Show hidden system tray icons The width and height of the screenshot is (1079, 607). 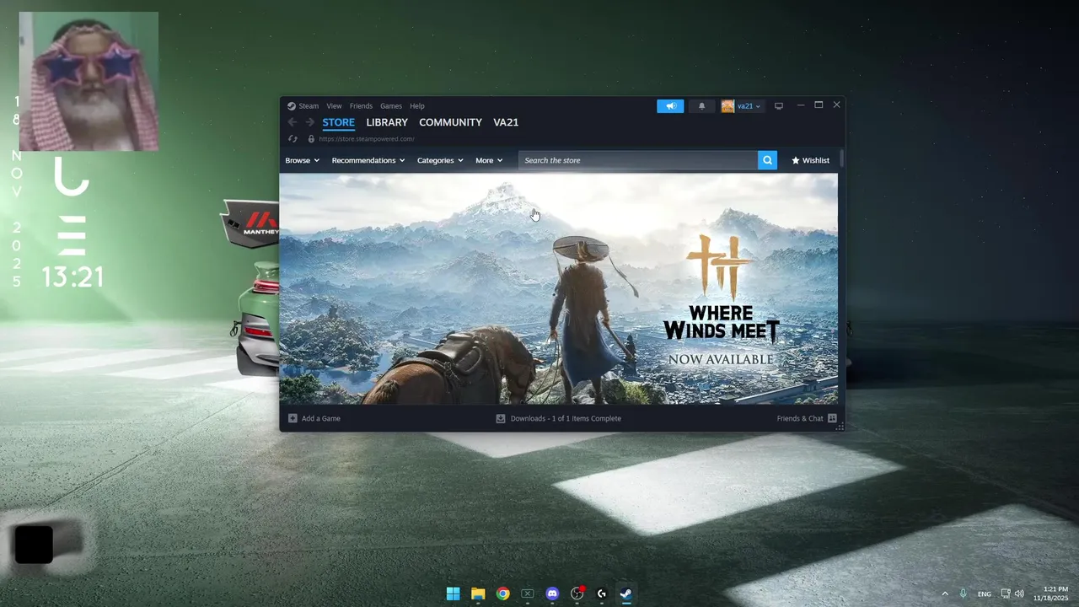pyautogui.click(x=944, y=594)
